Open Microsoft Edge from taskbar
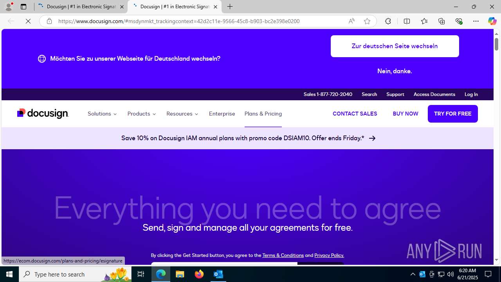 [161, 274]
